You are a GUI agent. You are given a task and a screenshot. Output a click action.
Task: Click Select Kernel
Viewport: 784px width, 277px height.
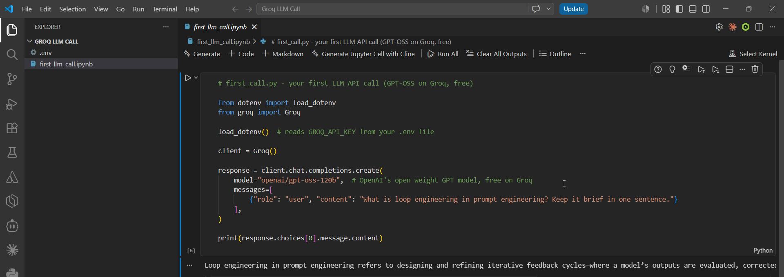(753, 54)
